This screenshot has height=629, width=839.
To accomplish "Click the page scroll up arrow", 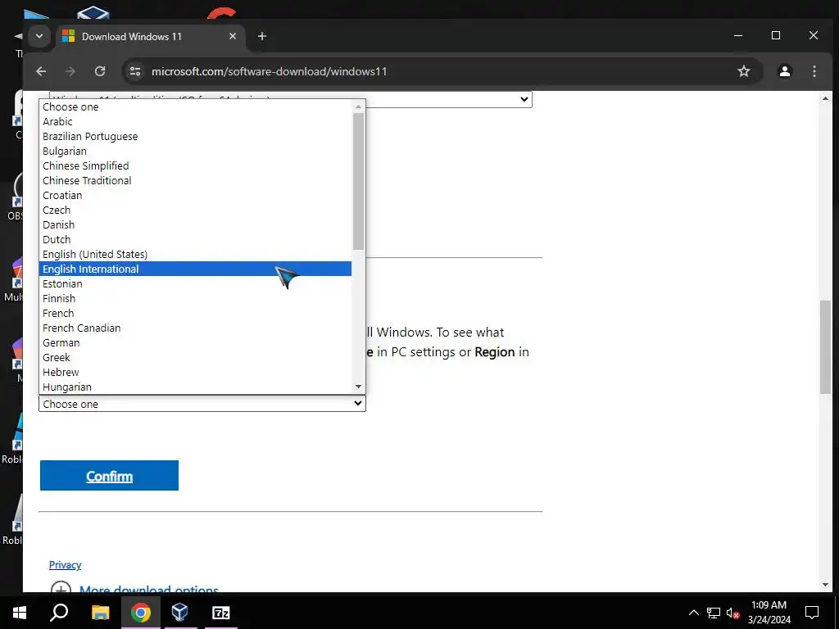I will coord(825,98).
